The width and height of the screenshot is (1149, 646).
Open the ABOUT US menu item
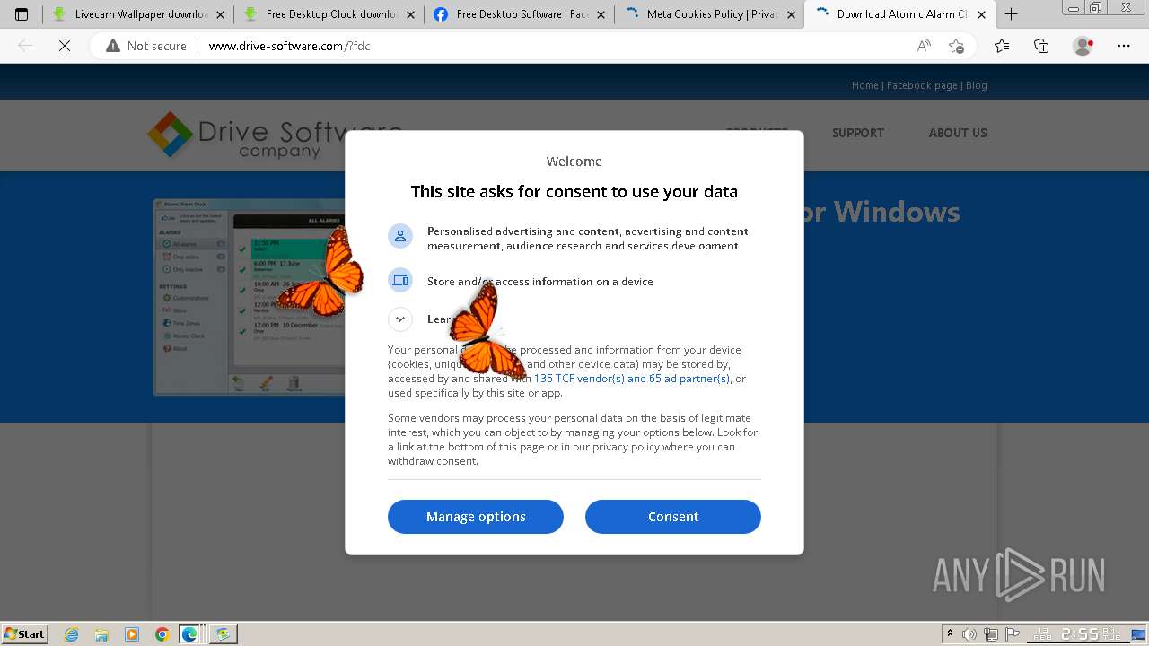pos(958,133)
